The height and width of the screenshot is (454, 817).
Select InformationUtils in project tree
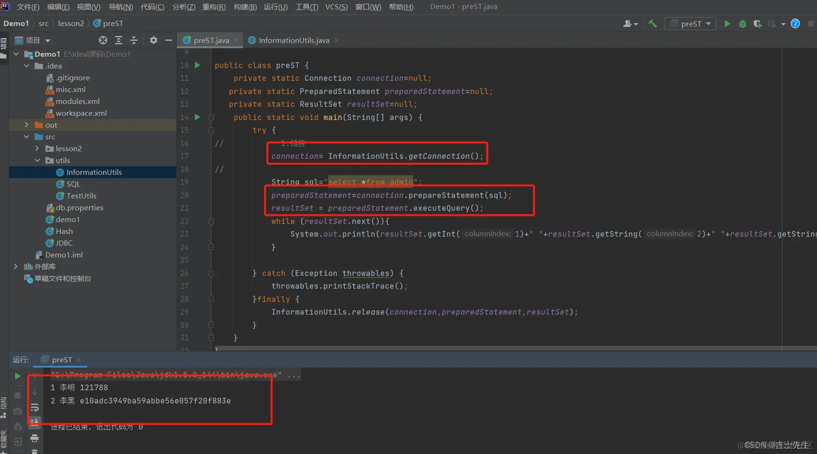(x=94, y=172)
